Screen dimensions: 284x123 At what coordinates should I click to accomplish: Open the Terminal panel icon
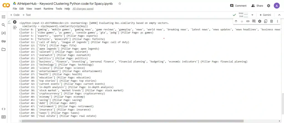(3, 117)
